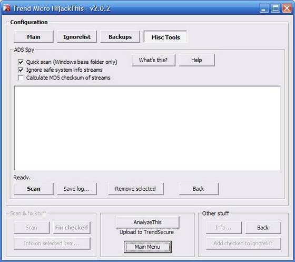This screenshot has width=295, height=262.
Task: Select the Misc Tools tab
Action: click(165, 37)
